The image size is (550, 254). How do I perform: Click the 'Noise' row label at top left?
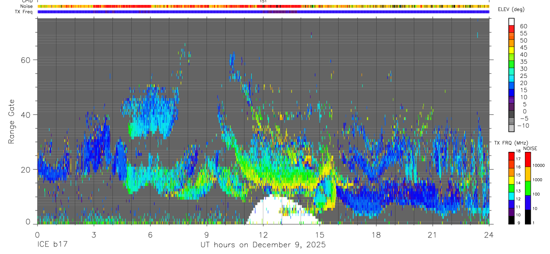(27, 6)
